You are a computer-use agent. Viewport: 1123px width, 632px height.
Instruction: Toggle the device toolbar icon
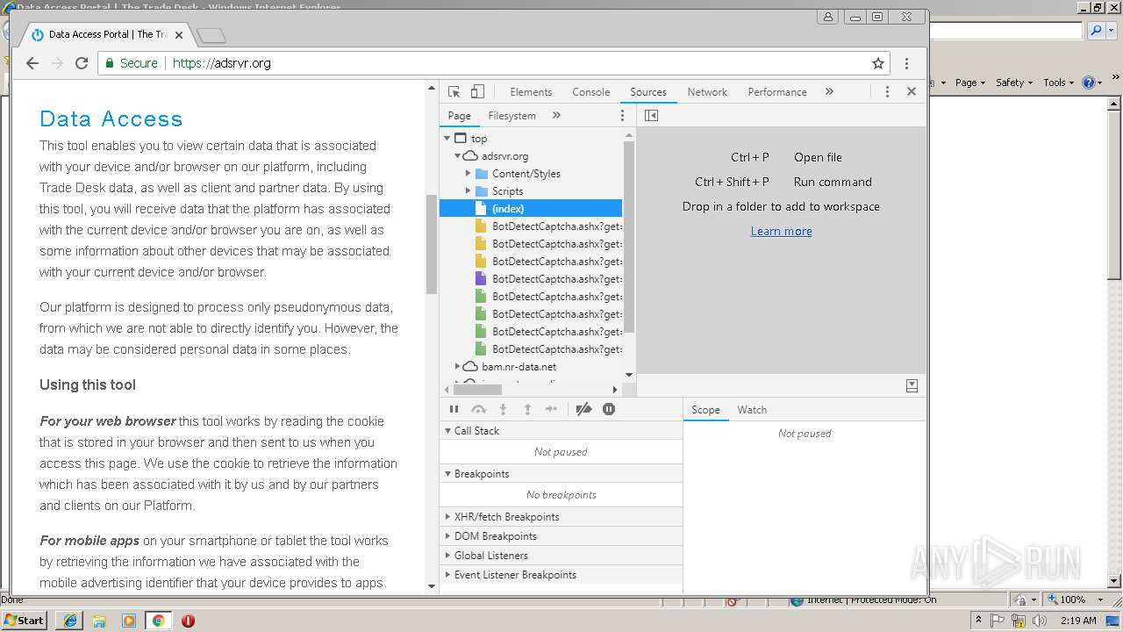[x=477, y=91]
